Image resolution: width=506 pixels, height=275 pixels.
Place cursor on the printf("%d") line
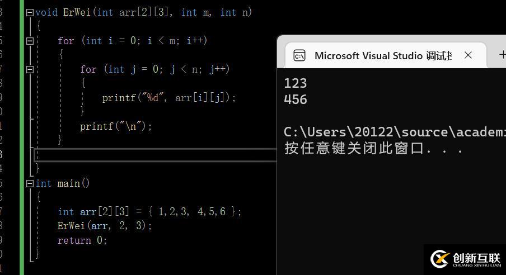169,98
